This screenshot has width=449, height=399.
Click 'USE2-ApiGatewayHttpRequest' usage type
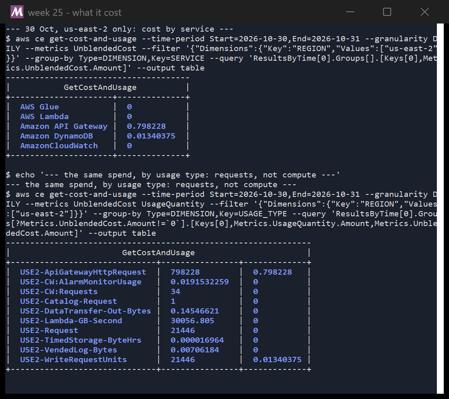(x=83, y=272)
